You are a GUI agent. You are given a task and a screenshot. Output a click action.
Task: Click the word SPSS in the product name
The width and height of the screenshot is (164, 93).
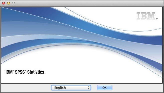pyautogui.click(x=20, y=72)
